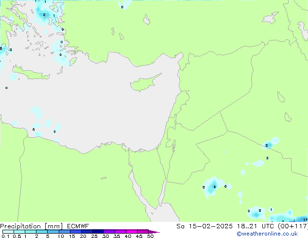Select the legend swatch between 0.1 and 0.5
The width and height of the screenshot is (308, 238).
pyautogui.click(x=8, y=232)
